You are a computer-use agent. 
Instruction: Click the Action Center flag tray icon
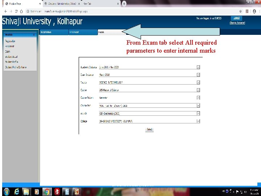(x=237, y=192)
